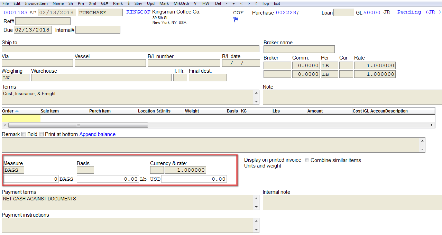Click the Warehouse input field
This screenshot has width=442, height=235.
(x=101, y=78)
